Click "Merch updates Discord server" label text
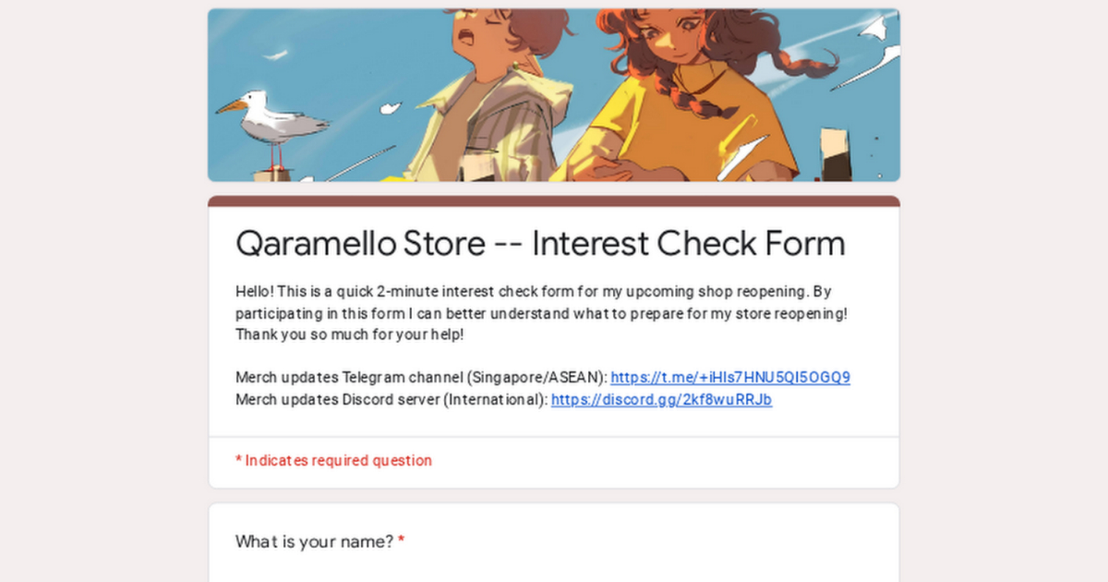The height and width of the screenshot is (582, 1108). pyautogui.click(x=338, y=400)
